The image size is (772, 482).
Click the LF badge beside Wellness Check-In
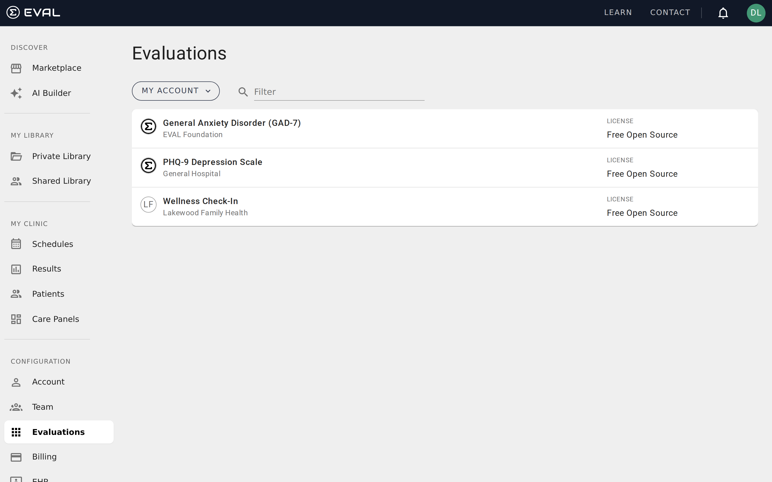click(x=148, y=204)
